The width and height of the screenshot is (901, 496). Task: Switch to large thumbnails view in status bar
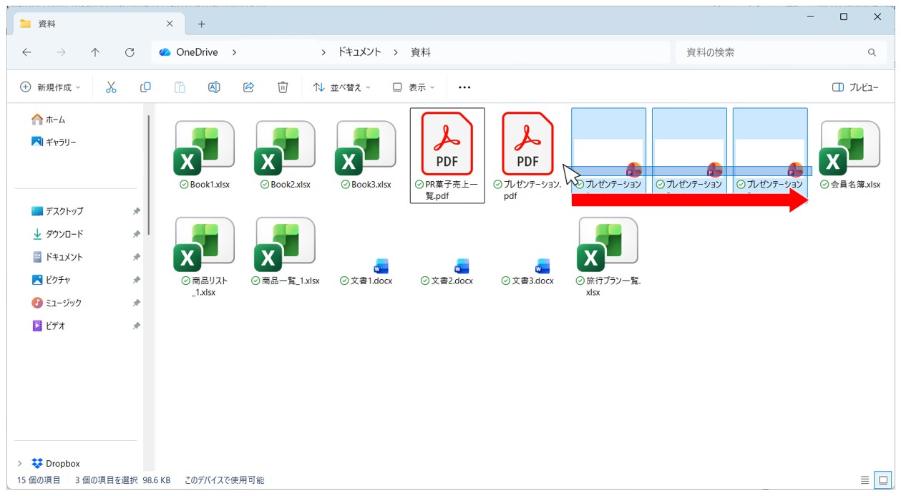(883, 480)
